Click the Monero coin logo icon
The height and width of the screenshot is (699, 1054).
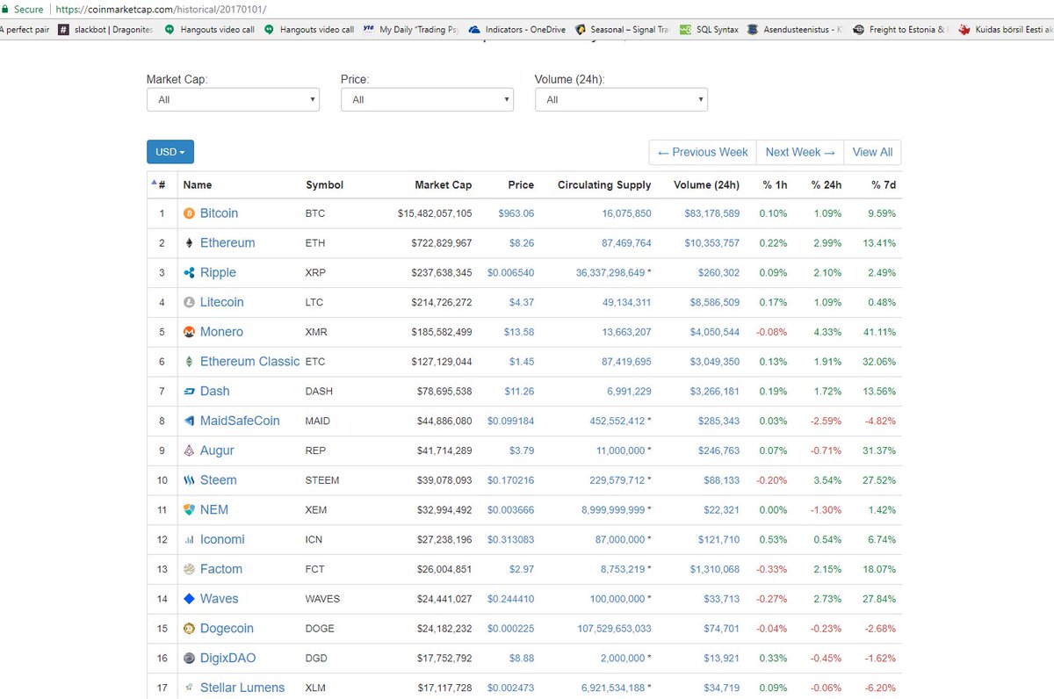point(189,332)
